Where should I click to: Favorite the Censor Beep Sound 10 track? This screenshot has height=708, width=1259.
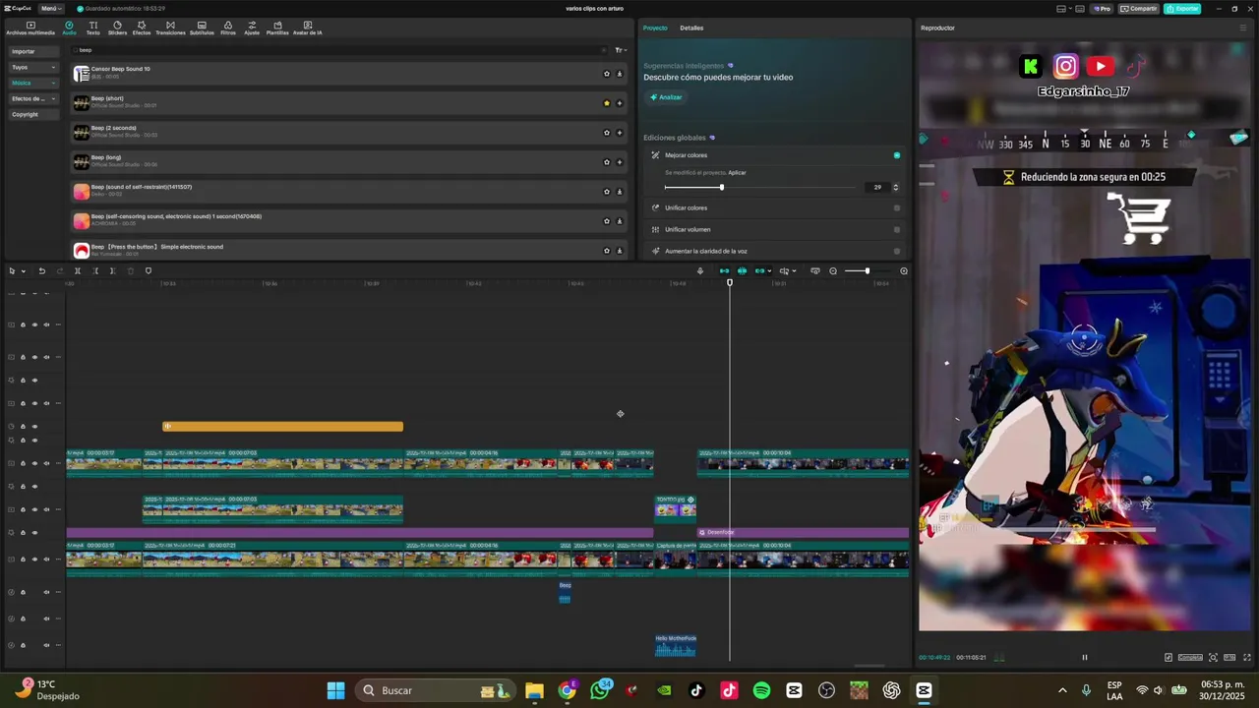coord(607,74)
